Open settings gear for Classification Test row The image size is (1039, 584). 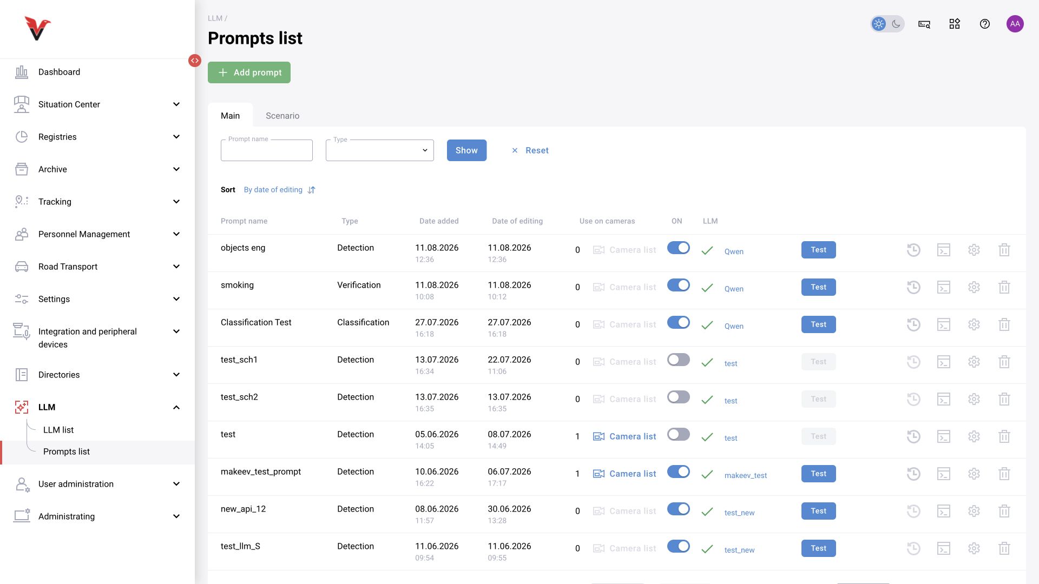974,324
